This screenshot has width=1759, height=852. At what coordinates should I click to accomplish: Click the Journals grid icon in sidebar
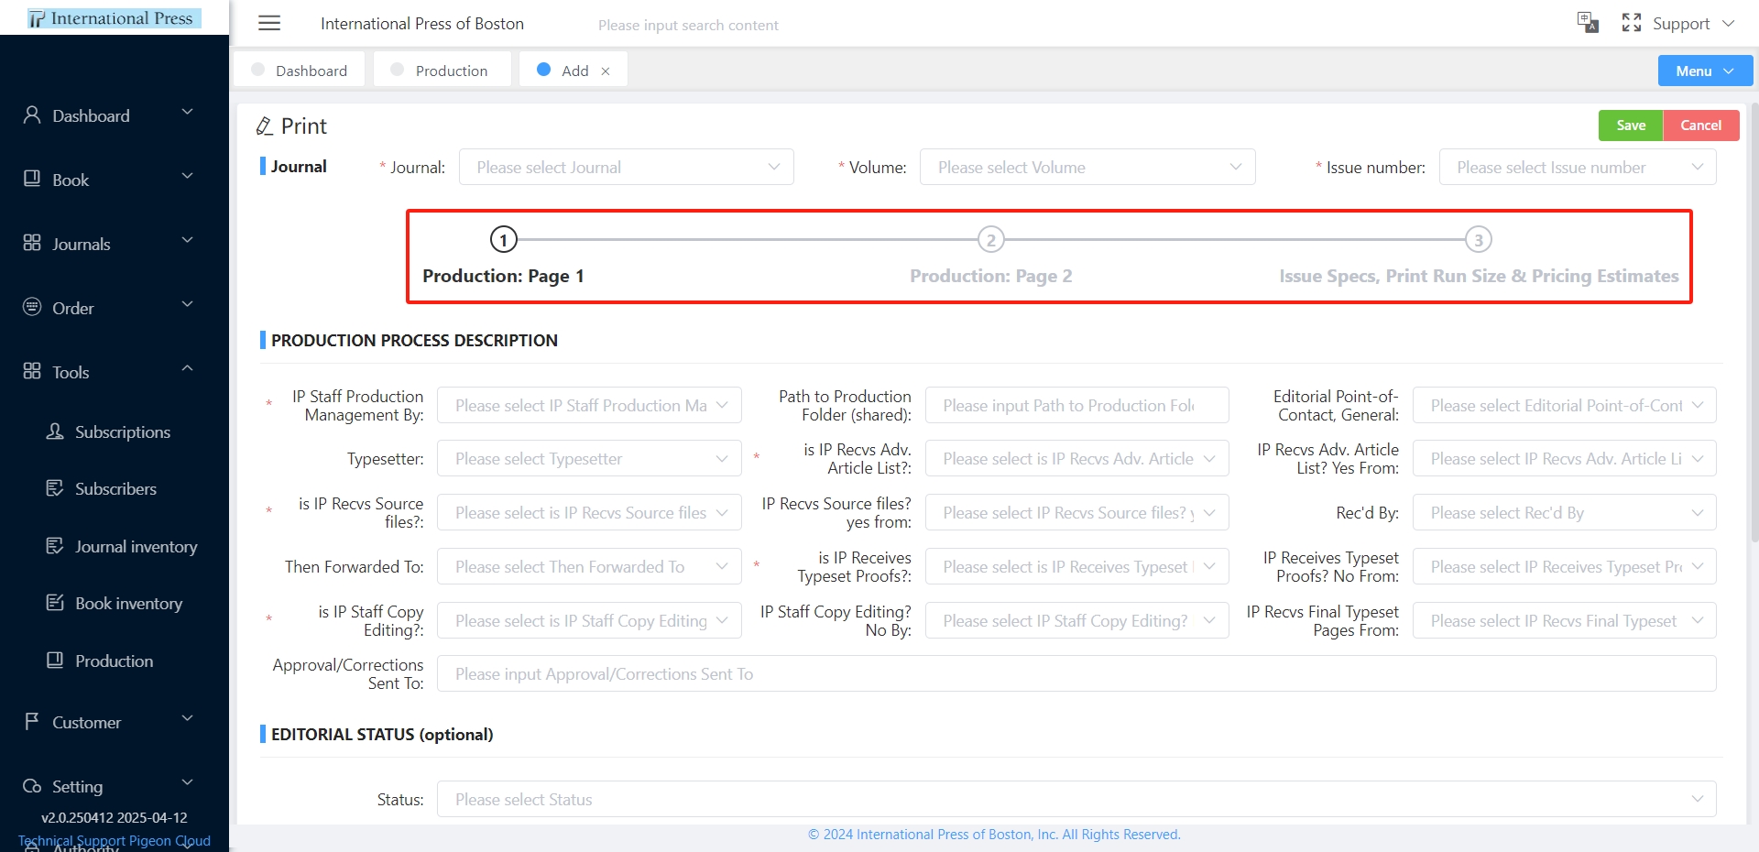coord(32,243)
